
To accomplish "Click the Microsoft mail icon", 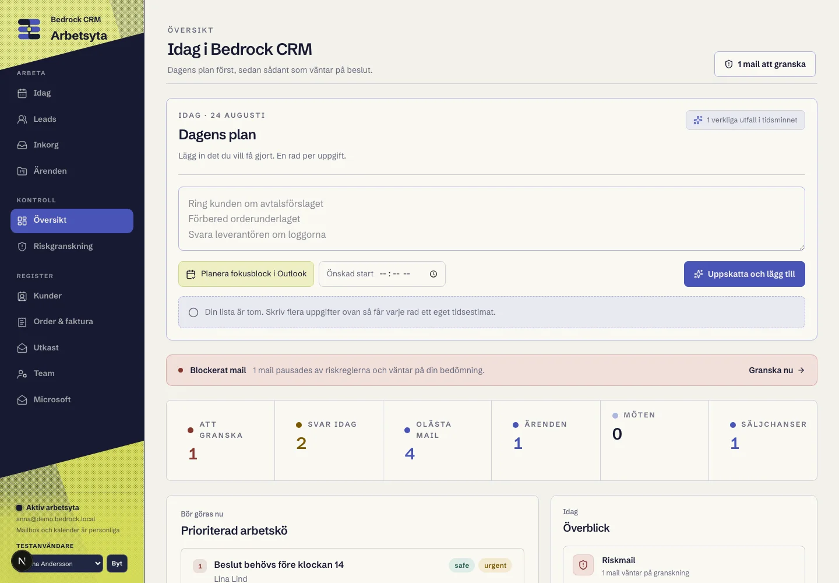I will tap(22, 400).
